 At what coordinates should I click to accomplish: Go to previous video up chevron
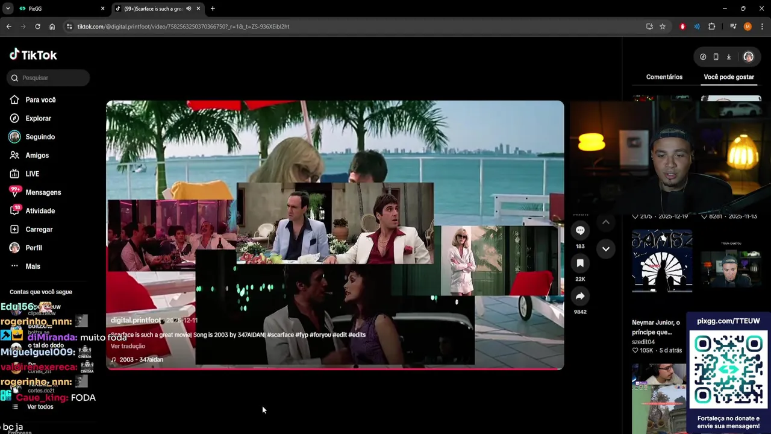coord(606,222)
